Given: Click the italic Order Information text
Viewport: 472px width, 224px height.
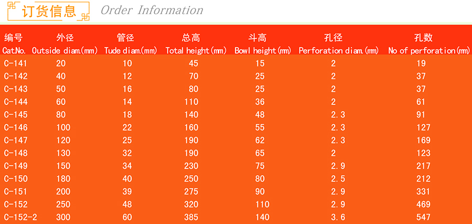Looking at the screenshot, I should 152,10.
